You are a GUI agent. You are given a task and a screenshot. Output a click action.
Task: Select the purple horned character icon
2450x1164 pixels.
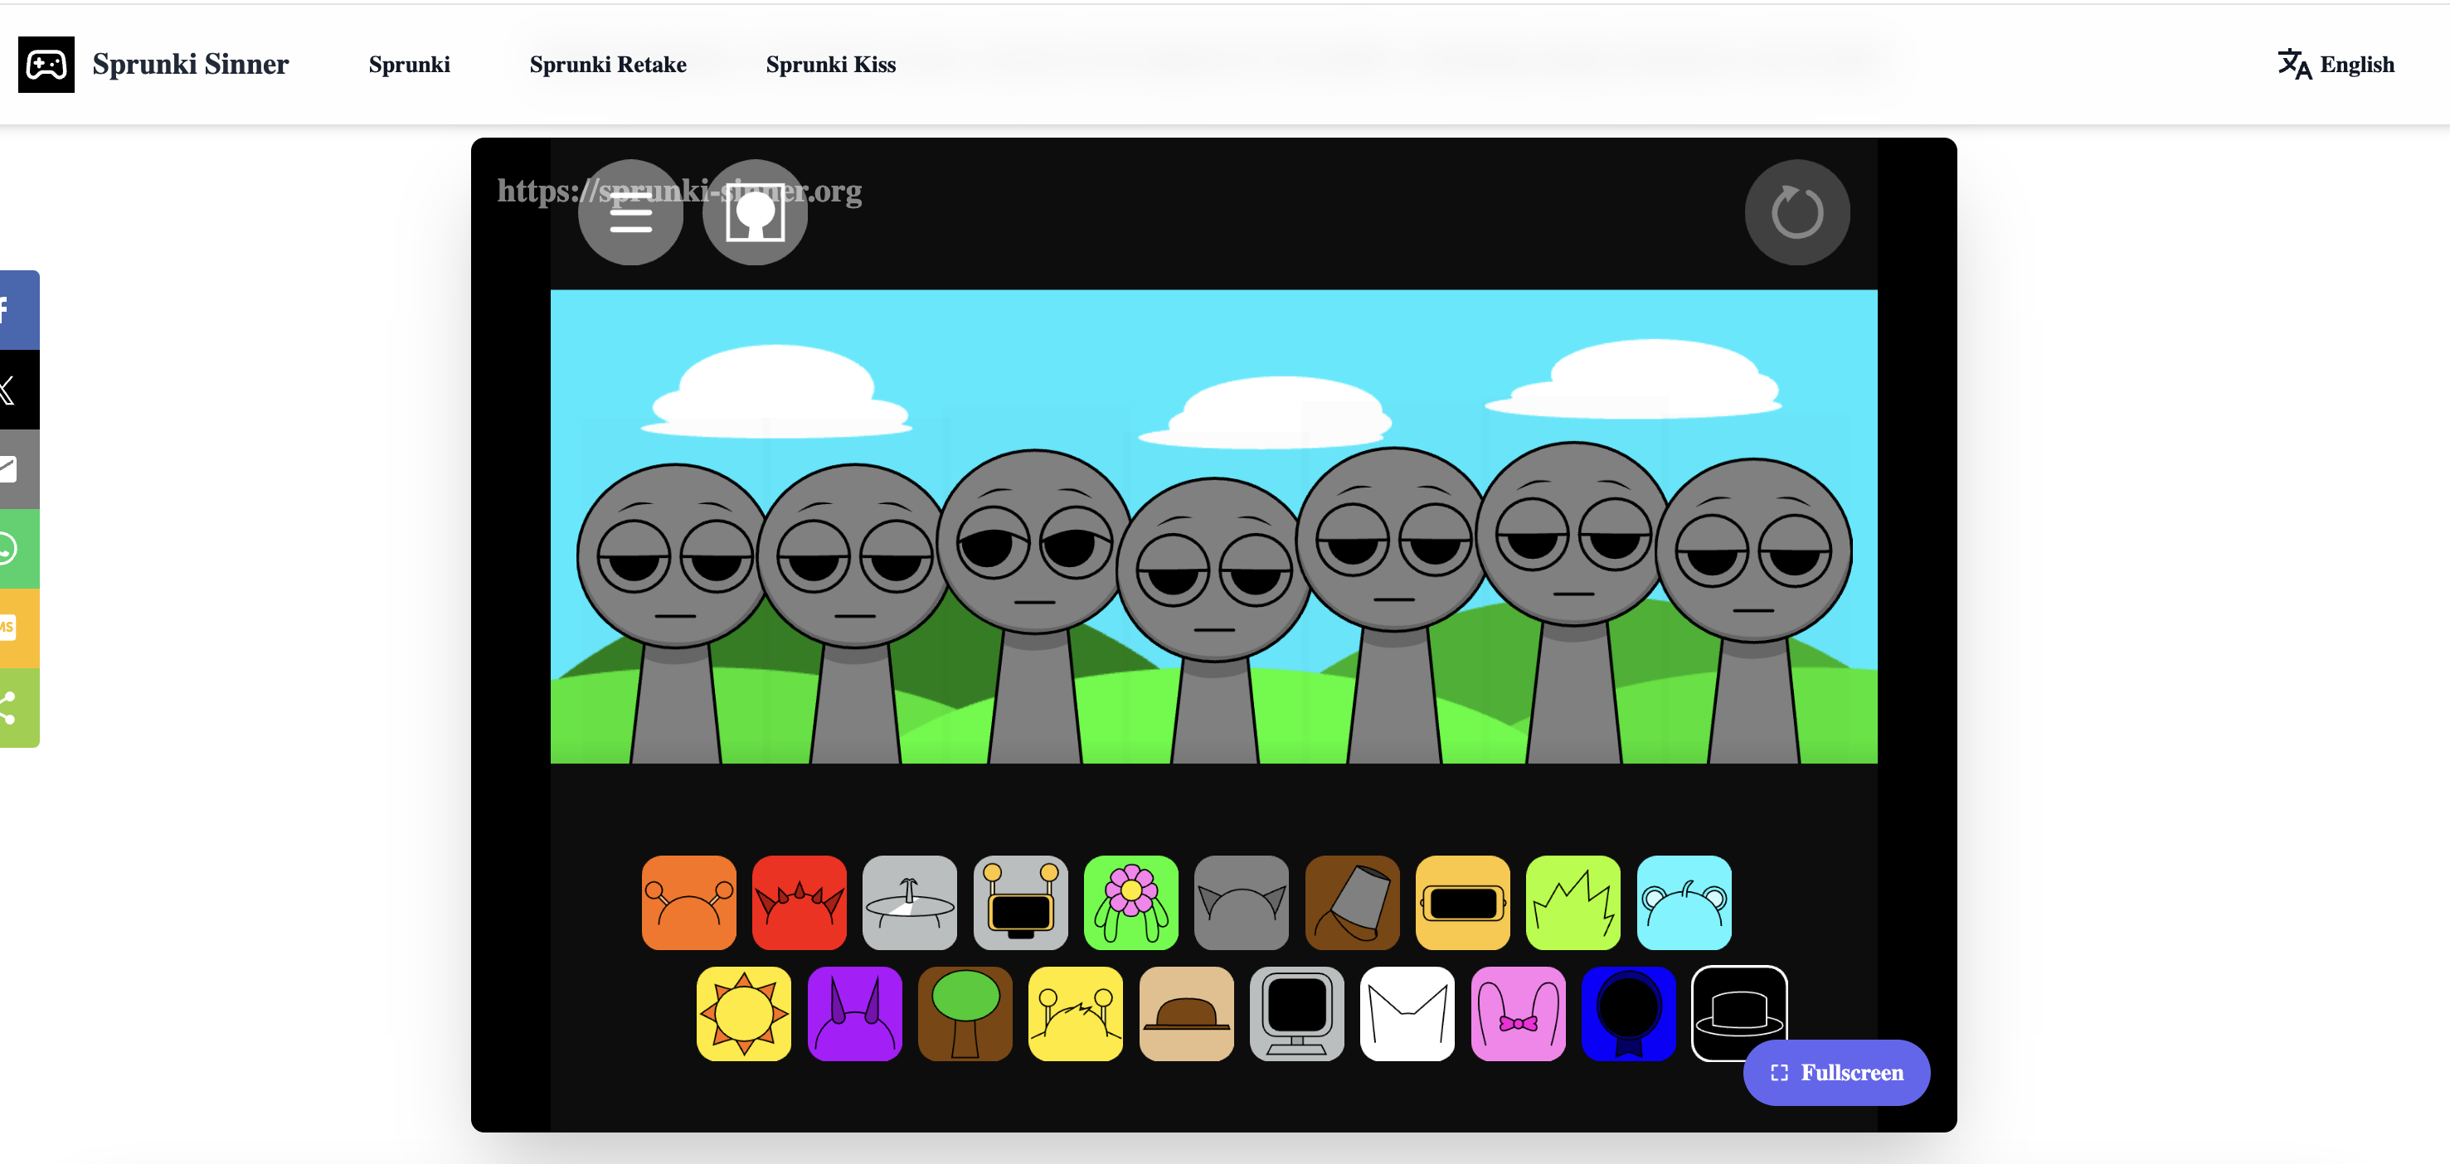click(854, 1013)
